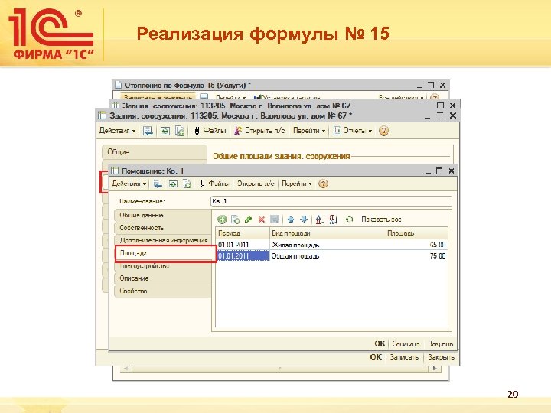The width and height of the screenshot is (551, 413).
Task: Sort ascending with the A-Я icon
Action: [318, 220]
